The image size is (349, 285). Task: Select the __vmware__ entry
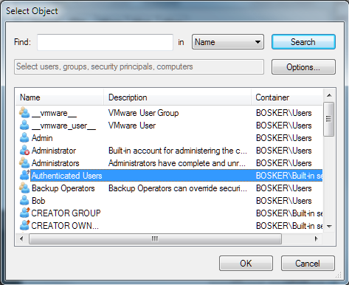[x=54, y=113]
